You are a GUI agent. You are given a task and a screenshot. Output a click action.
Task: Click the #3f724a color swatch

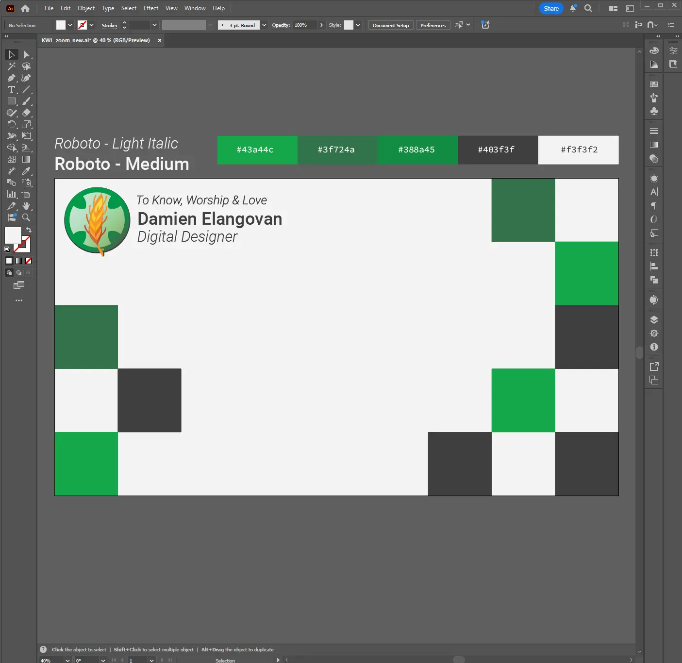(337, 150)
